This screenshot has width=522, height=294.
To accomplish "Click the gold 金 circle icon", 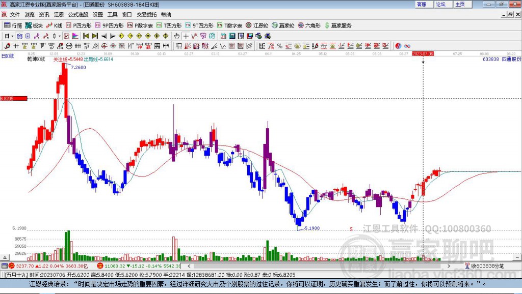I will pyautogui.click(x=297, y=46).
